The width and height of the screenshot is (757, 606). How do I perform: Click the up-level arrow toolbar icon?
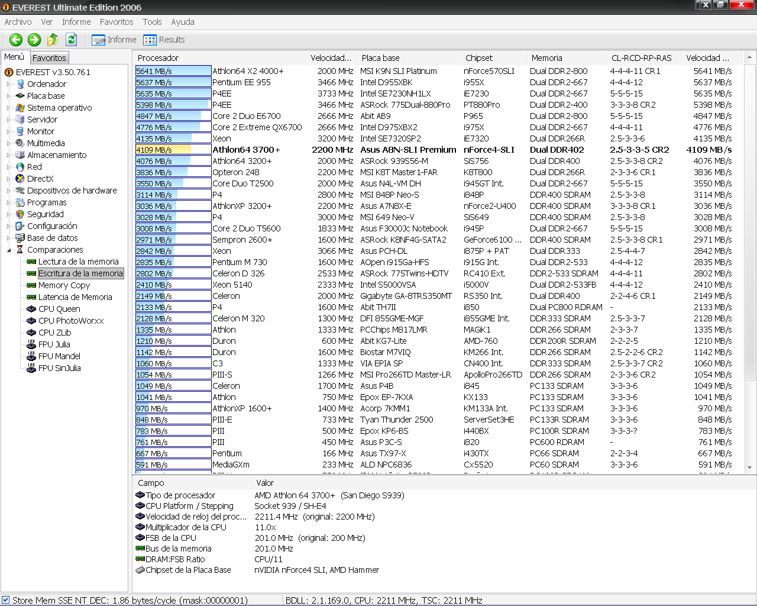tap(53, 40)
